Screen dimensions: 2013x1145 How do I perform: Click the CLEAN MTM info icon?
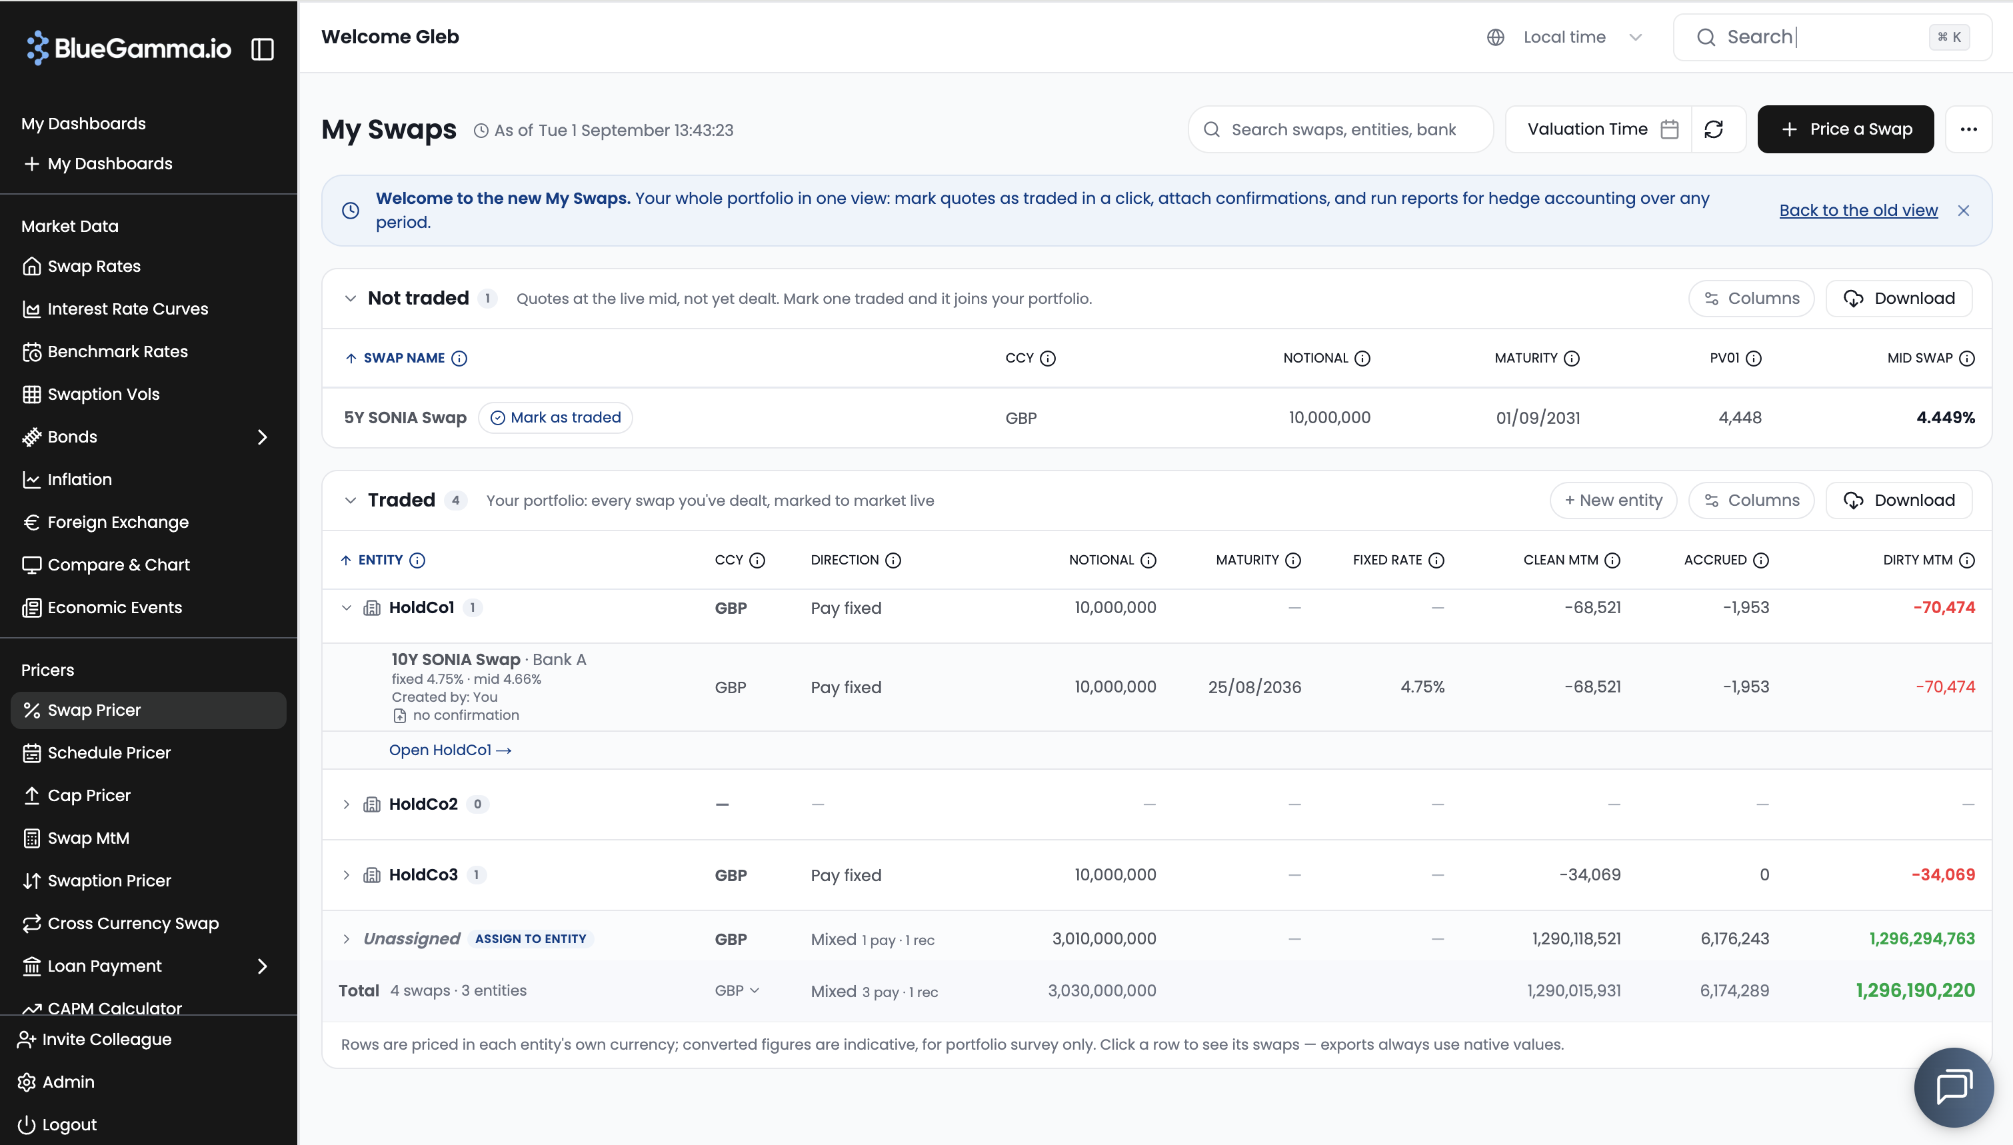[x=1613, y=560]
